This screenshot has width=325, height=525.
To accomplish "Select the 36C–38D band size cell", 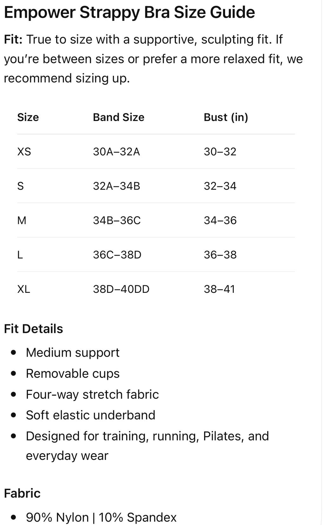I will click(117, 254).
